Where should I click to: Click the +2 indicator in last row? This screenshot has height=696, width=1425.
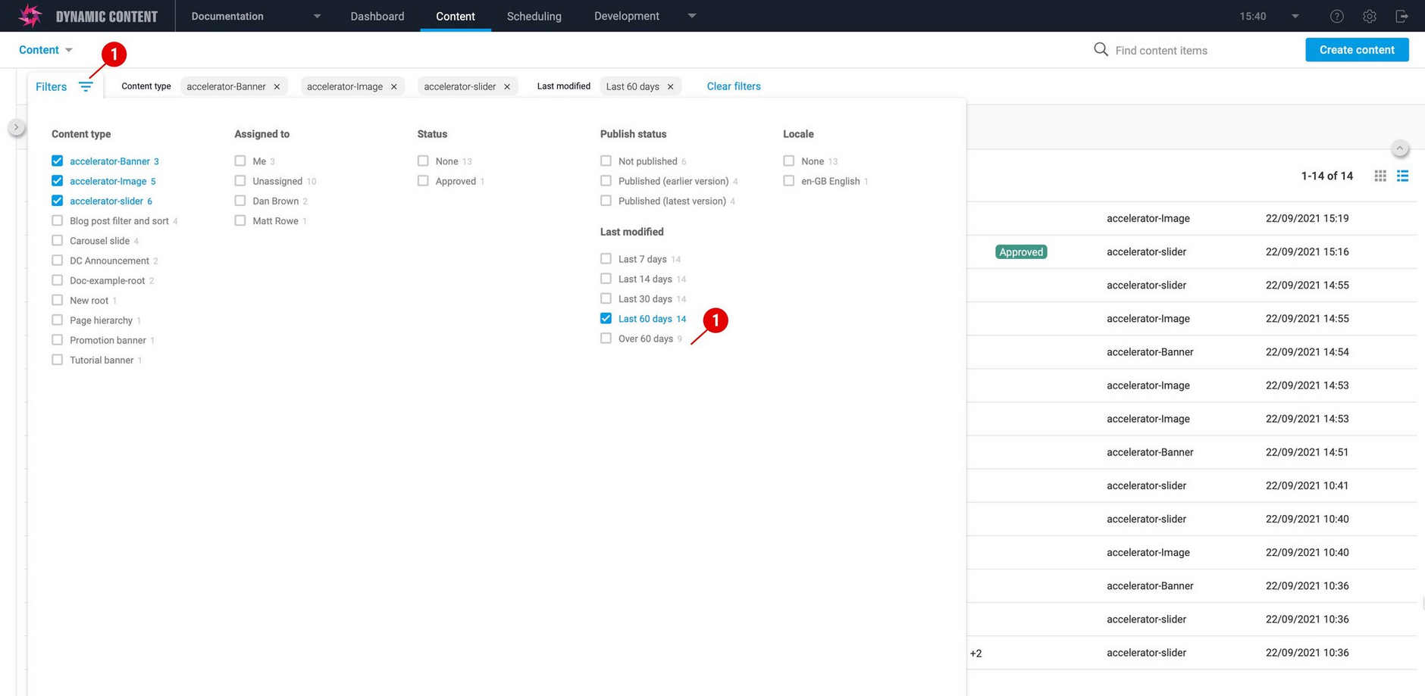tap(976, 653)
